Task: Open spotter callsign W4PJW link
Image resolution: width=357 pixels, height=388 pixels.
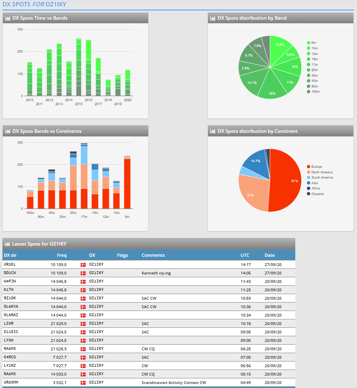Action: [10, 282]
